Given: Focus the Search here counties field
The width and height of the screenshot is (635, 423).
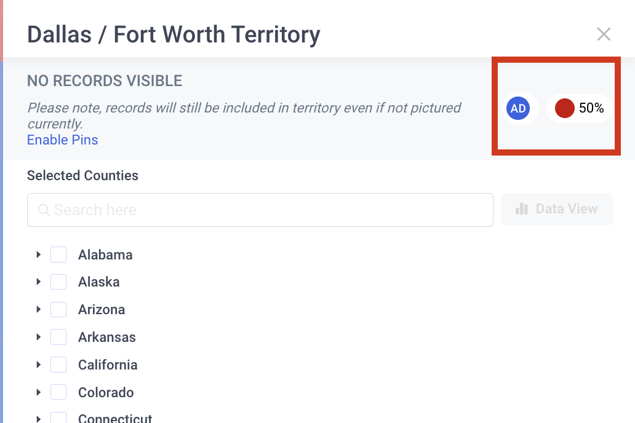Looking at the screenshot, I should [260, 210].
